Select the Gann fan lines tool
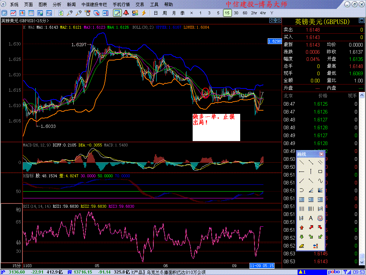Viewport: 366px width, 275px height. click(x=320, y=190)
